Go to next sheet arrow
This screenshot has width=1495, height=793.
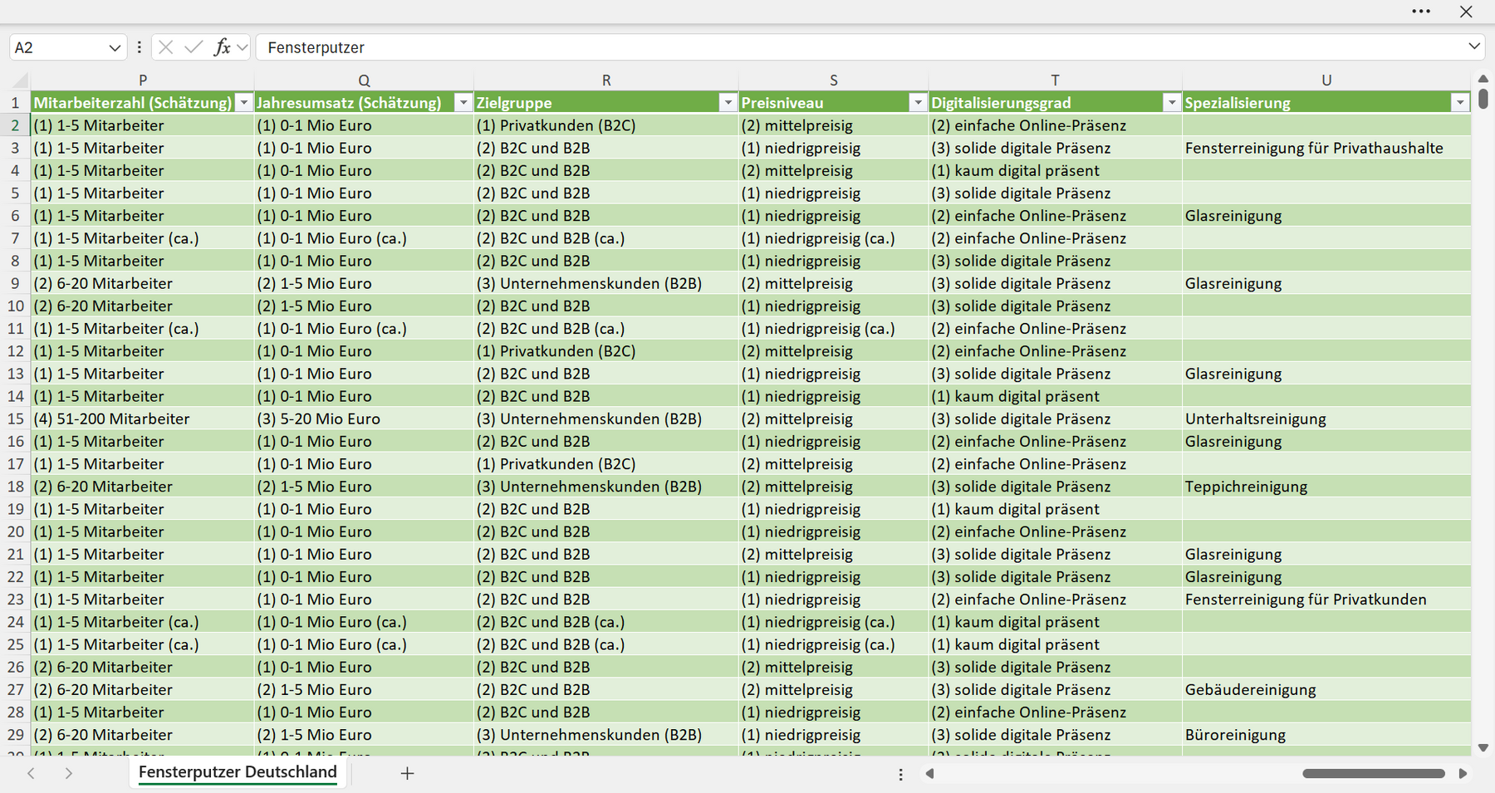[69, 773]
